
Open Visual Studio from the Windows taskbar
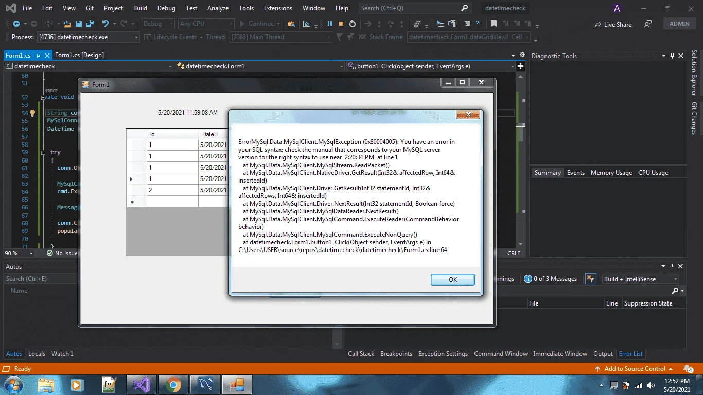pyautogui.click(x=140, y=385)
